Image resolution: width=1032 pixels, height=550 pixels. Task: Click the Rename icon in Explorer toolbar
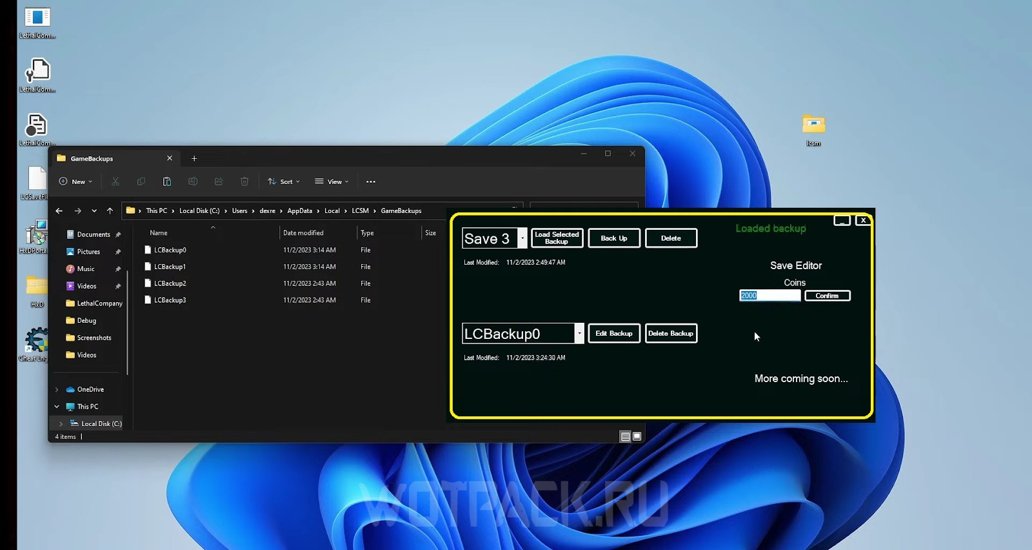coord(193,181)
